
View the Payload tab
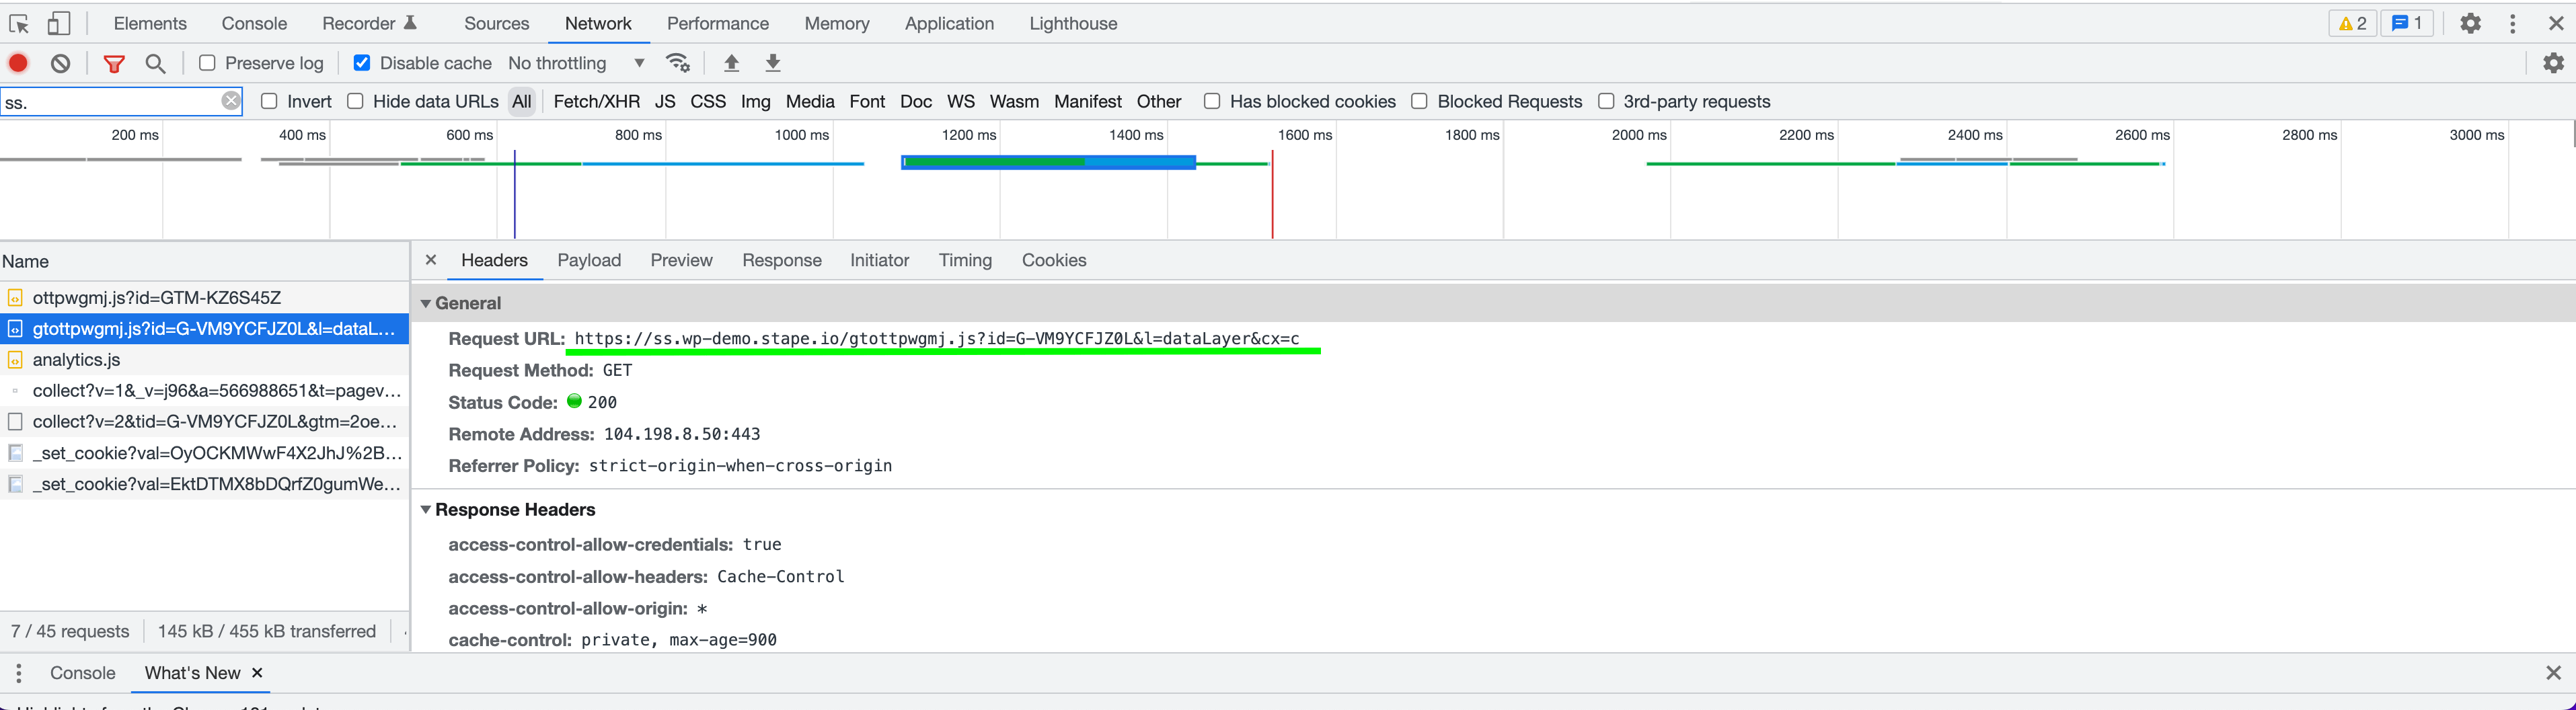coord(589,260)
